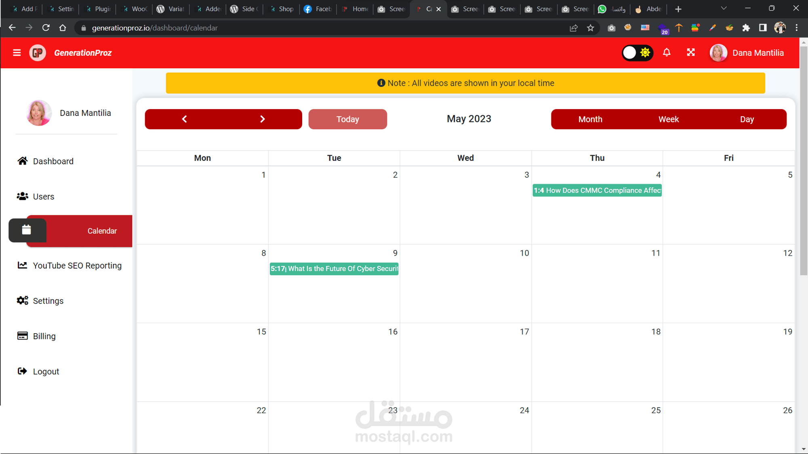This screenshot has width=808, height=454.
Task: Go to the next month
Action: coord(262,119)
